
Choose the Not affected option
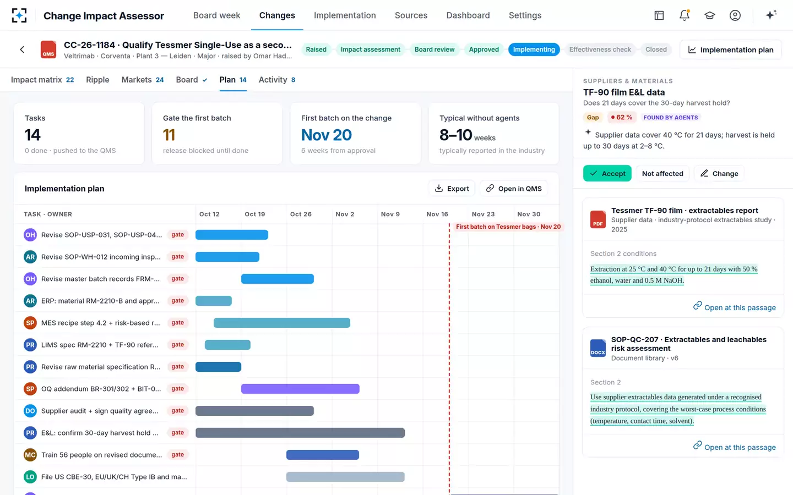click(662, 173)
